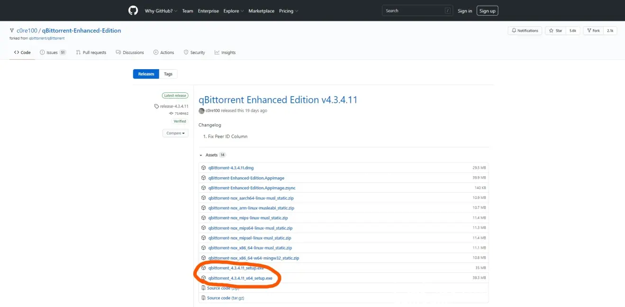
Task: Expand the Compare dropdown button
Action: pyautogui.click(x=175, y=133)
